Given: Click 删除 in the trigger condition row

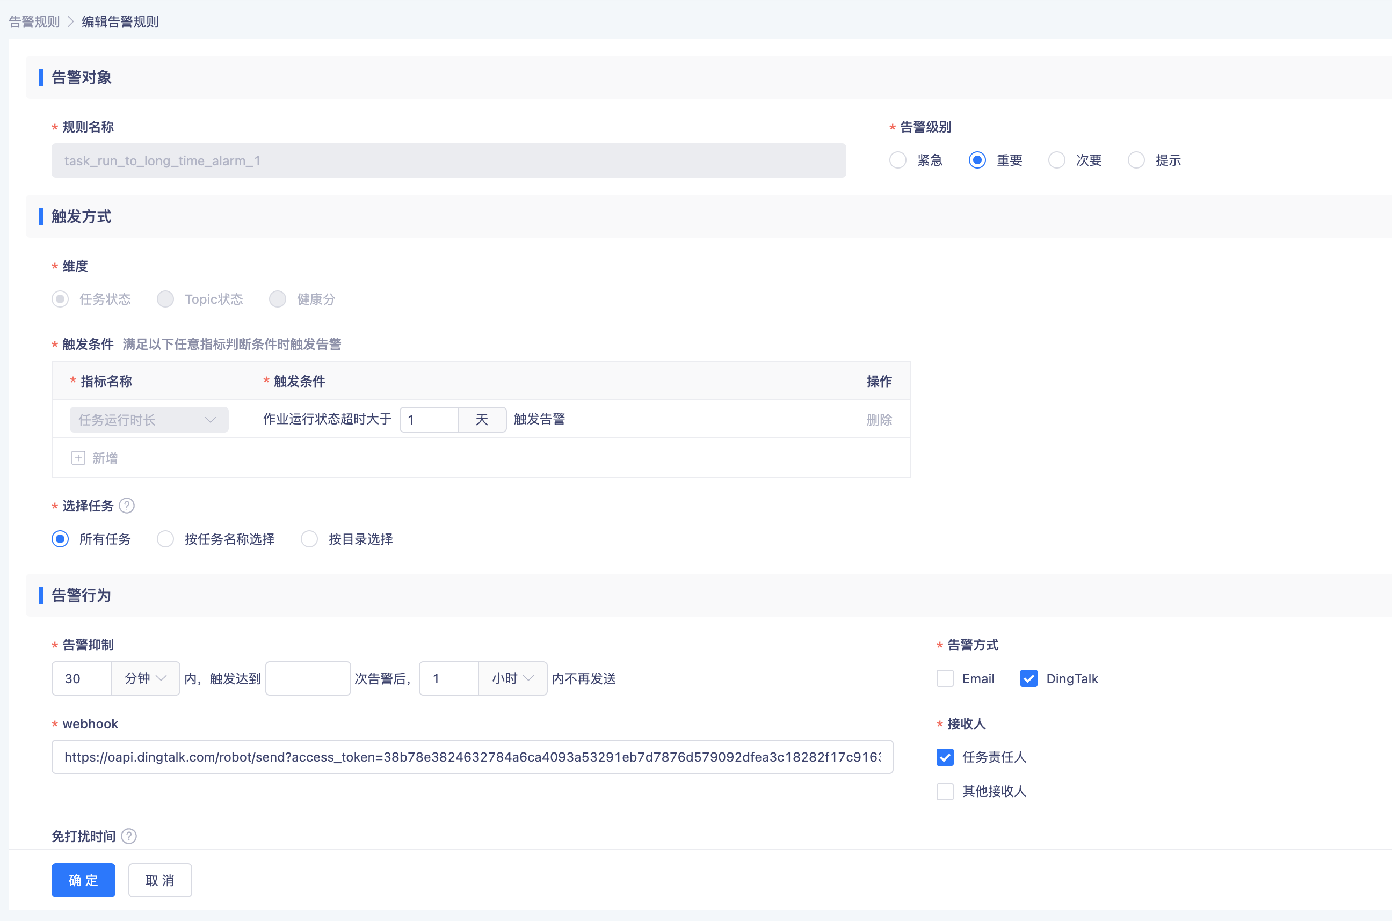Looking at the screenshot, I should click(x=879, y=420).
